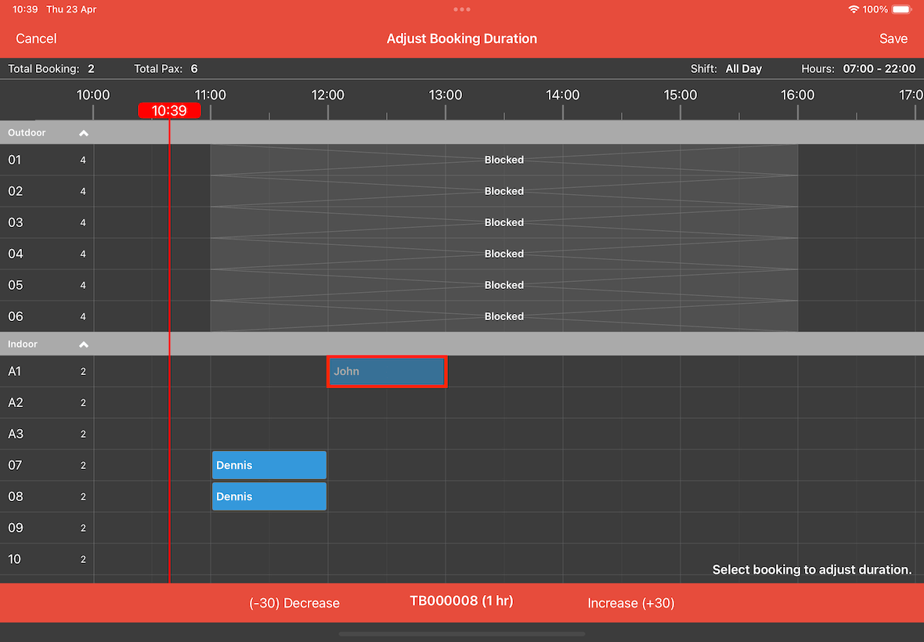Image resolution: width=924 pixels, height=642 pixels.
Task: Click the 15:00 time label
Action: (x=680, y=95)
